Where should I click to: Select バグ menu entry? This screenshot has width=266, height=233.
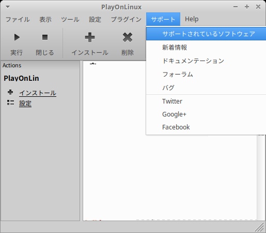pos(206,88)
